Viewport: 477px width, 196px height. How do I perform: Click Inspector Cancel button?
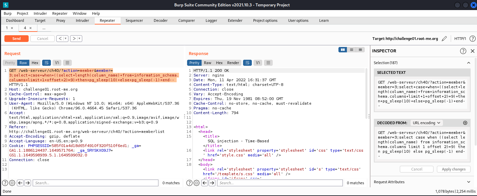pyautogui.click(x=417, y=169)
